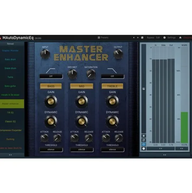192x193 pixels.
Task: Open the TREBLE threshold silence selector
Action: coord(112,150)
